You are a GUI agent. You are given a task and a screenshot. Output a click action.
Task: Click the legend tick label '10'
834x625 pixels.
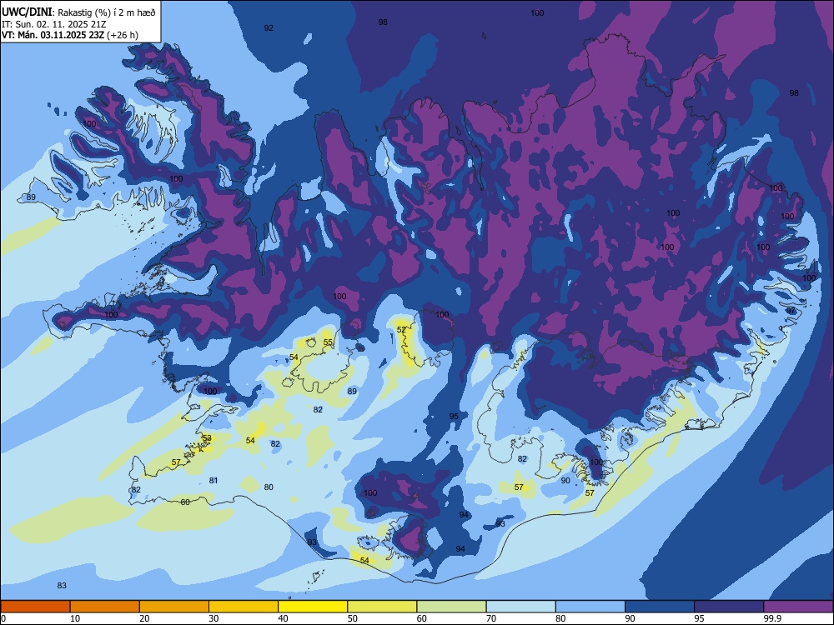pos(75,618)
